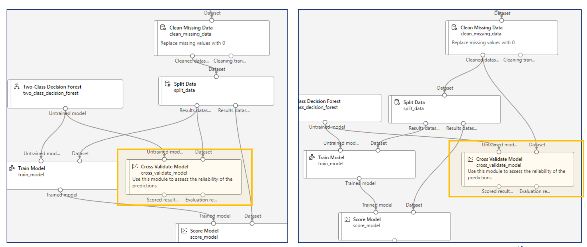
Task: Select right Cross Validate Model's Evaluation results output port
Action: coord(536,186)
